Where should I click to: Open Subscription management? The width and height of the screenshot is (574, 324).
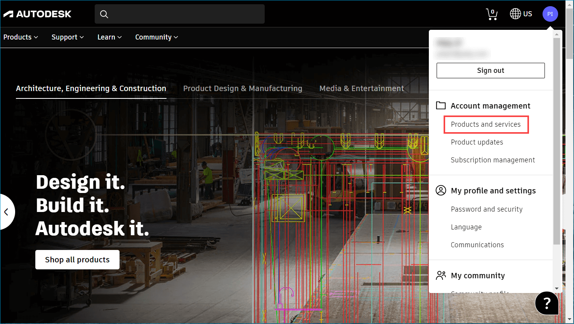point(493,160)
